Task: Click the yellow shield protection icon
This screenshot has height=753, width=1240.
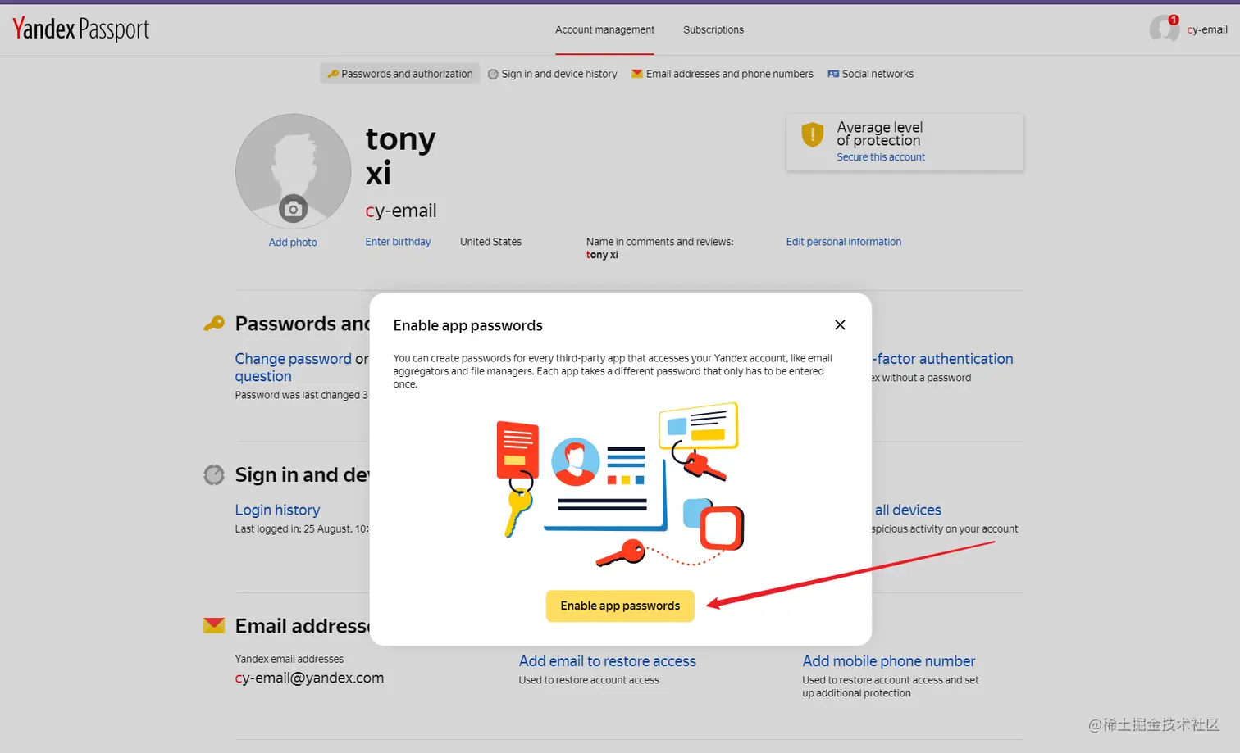Action: (x=812, y=134)
